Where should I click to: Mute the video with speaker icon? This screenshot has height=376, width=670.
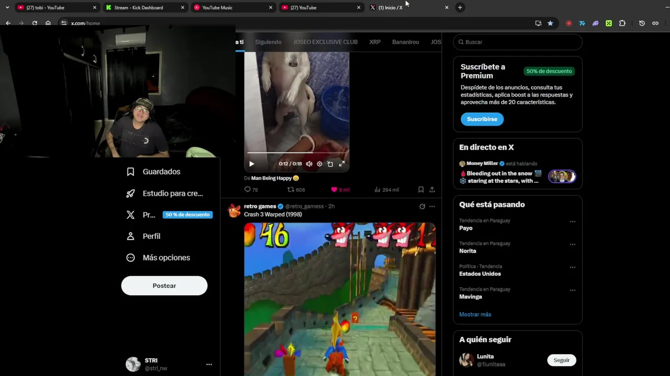point(309,164)
